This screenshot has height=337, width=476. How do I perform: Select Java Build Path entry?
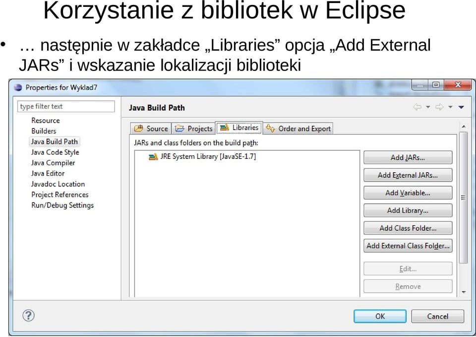pyautogui.click(x=55, y=141)
